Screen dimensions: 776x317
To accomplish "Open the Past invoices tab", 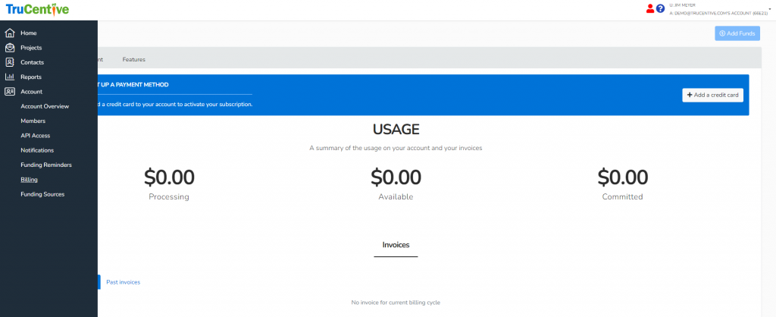I will pyautogui.click(x=123, y=282).
